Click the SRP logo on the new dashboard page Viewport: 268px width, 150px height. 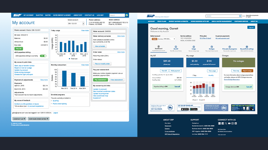(150, 16)
